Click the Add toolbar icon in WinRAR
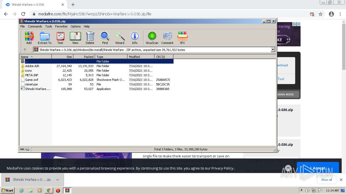Screen dimensions: 346x194 (29, 38)
